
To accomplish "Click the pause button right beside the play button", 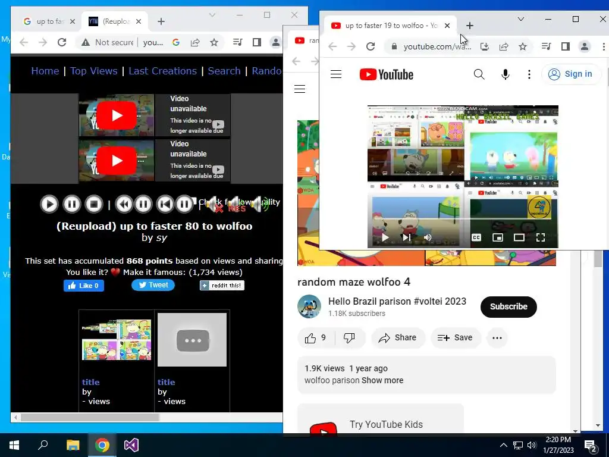I will [x=71, y=204].
